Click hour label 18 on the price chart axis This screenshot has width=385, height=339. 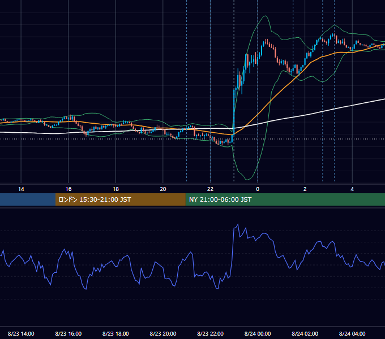(115, 189)
